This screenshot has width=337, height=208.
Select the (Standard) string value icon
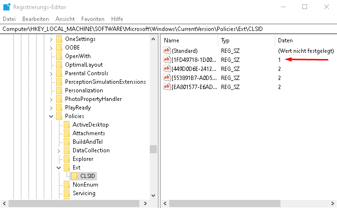point(166,50)
